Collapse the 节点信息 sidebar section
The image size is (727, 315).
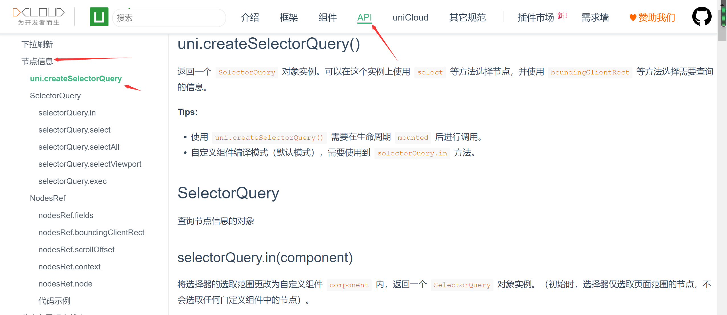(x=38, y=61)
